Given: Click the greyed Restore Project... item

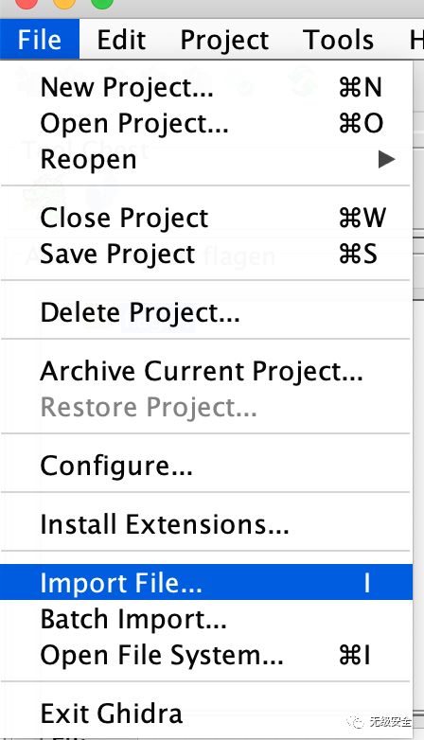Looking at the screenshot, I should tap(206, 407).
